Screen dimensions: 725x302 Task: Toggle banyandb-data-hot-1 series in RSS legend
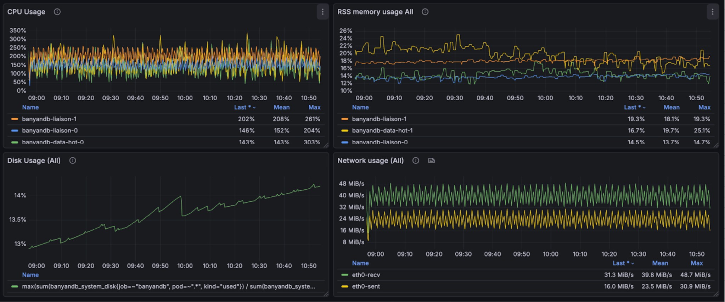coord(382,130)
